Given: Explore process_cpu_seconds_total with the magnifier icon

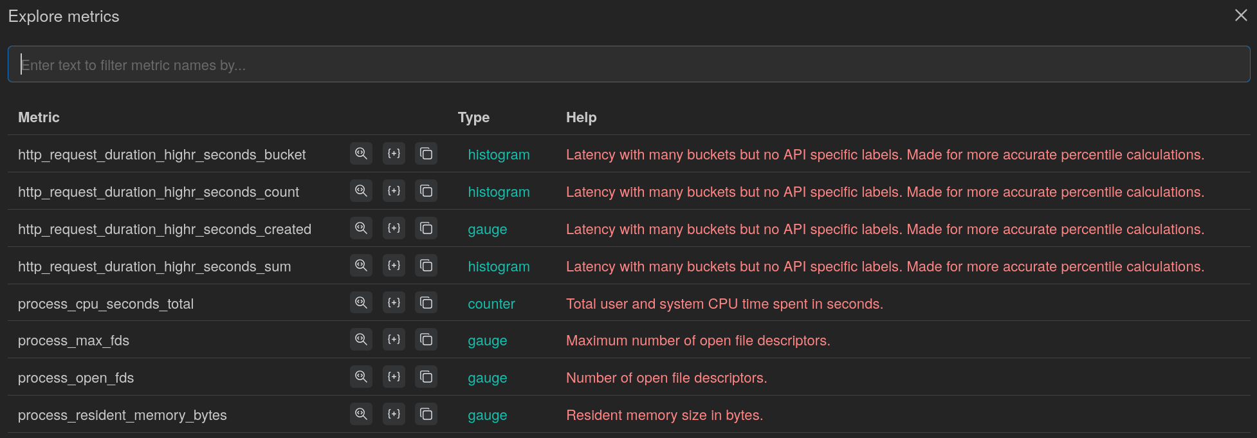Looking at the screenshot, I should pyautogui.click(x=361, y=303).
